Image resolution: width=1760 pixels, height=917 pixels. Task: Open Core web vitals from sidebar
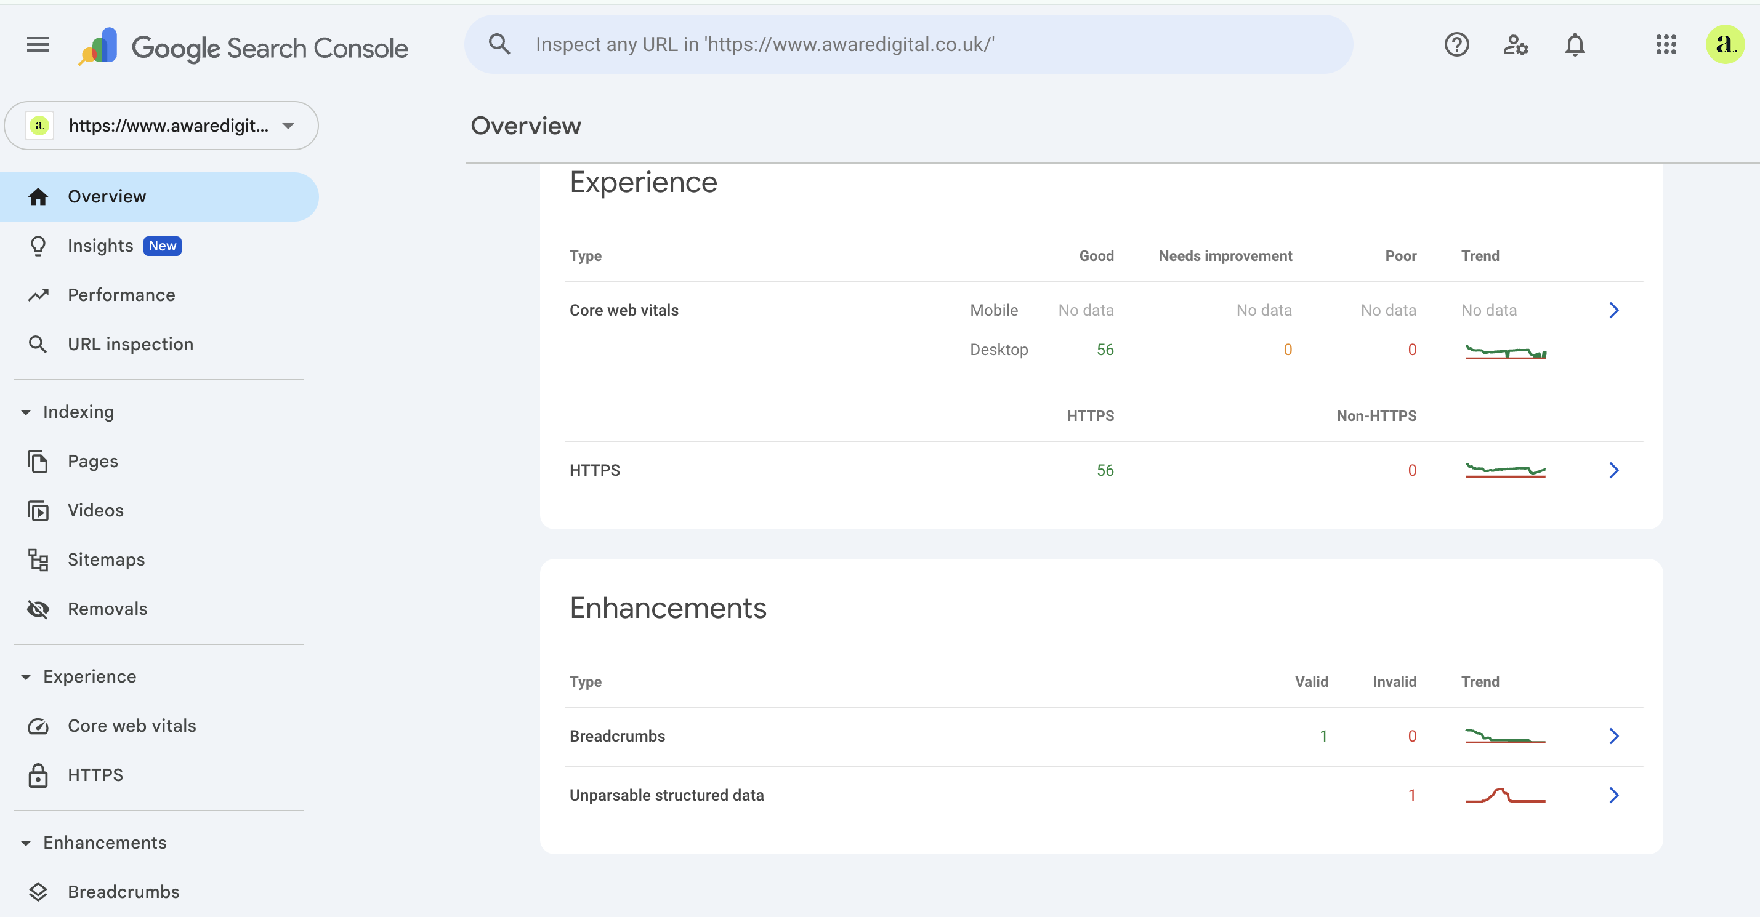pyautogui.click(x=159, y=726)
